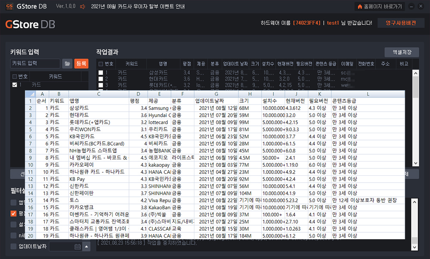Open the keyword file folder icon

[67, 64]
